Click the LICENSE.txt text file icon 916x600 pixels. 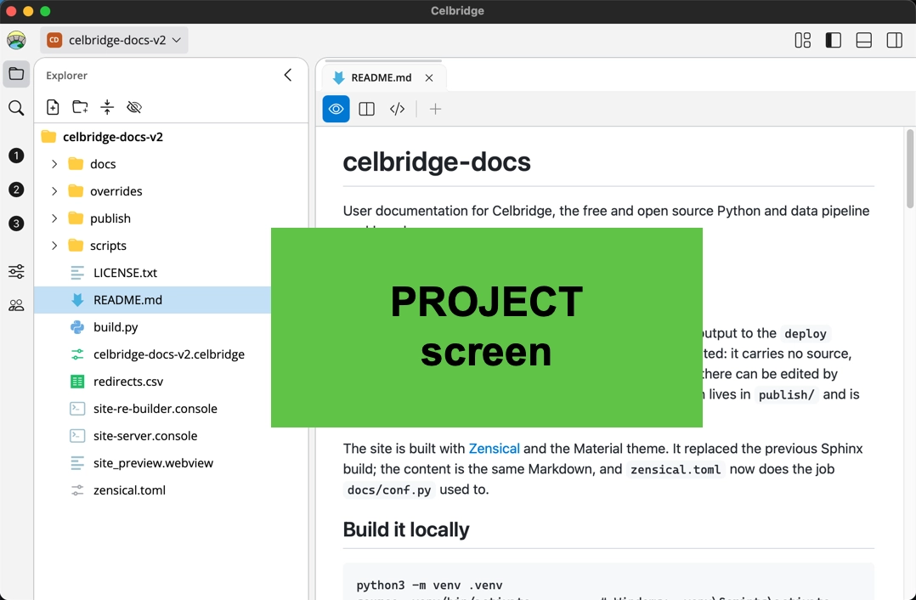(77, 273)
